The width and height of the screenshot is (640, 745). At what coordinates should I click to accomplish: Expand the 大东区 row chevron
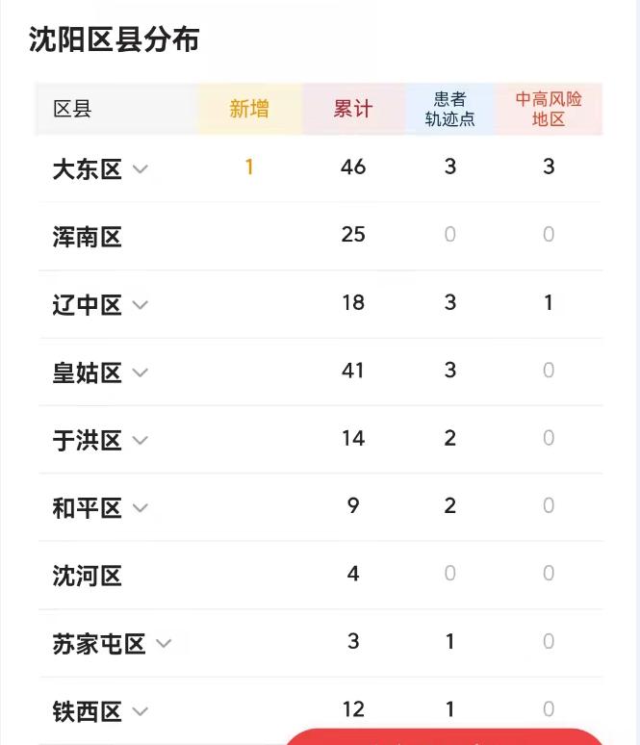(x=141, y=169)
